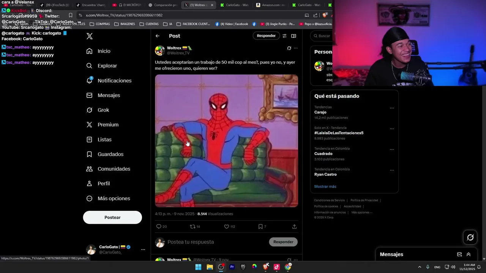Screen dimensions: 486x273
Task: Click Mostrar más under trends
Action: click(x=325, y=187)
